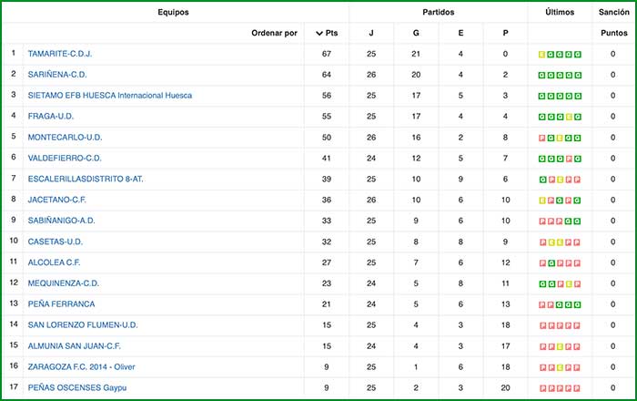Sort standings by G column header
Image resolution: width=637 pixels, height=401 pixels.
click(x=416, y=33)
